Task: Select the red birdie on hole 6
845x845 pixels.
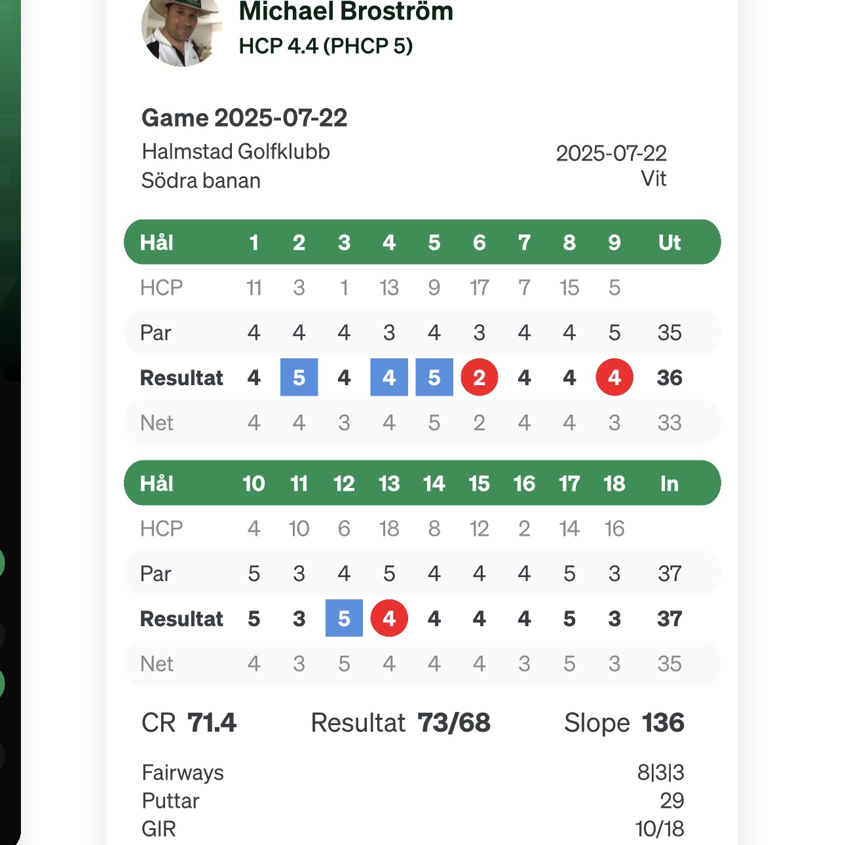Action: tap(479, 377)
